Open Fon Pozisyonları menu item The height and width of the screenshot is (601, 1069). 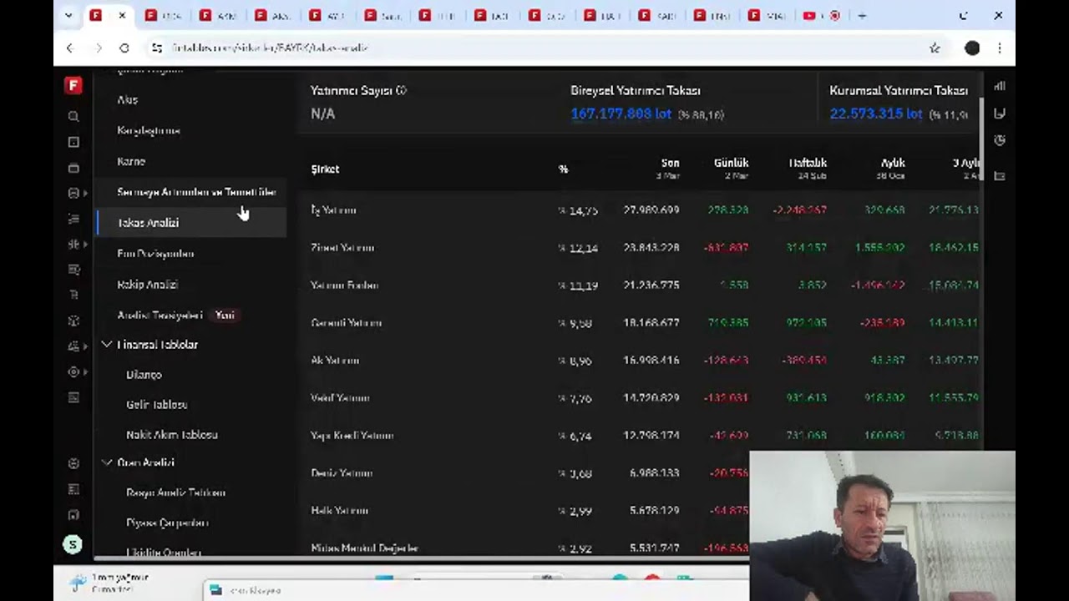(155, 254)
